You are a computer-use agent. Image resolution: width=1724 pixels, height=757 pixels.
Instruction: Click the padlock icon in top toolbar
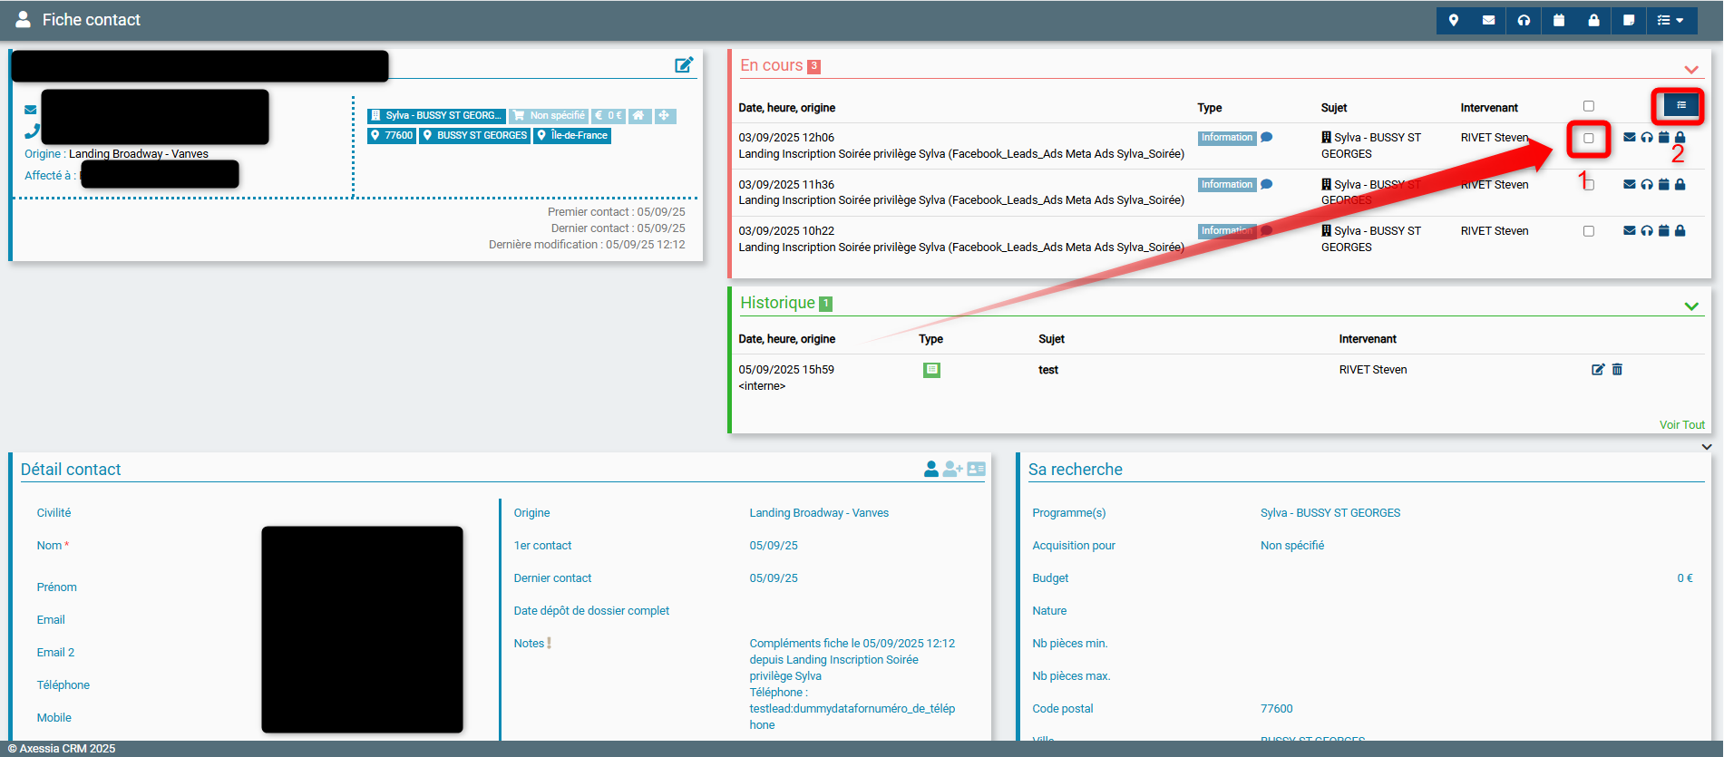pyautogui.click(x=1593, y=20)
